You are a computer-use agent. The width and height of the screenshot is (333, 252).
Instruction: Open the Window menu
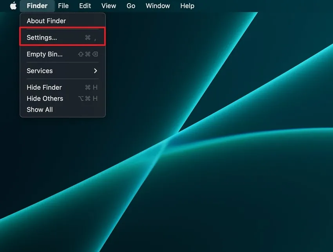[158, 6]
